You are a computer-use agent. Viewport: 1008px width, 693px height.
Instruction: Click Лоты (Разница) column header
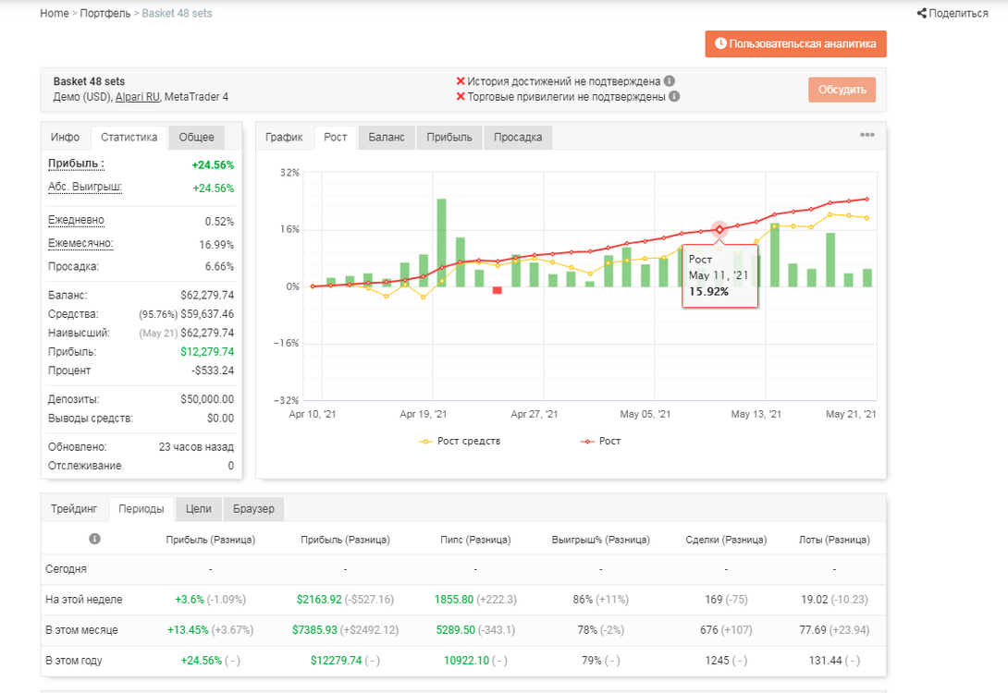pyautogui.click(x=834, y=541)
